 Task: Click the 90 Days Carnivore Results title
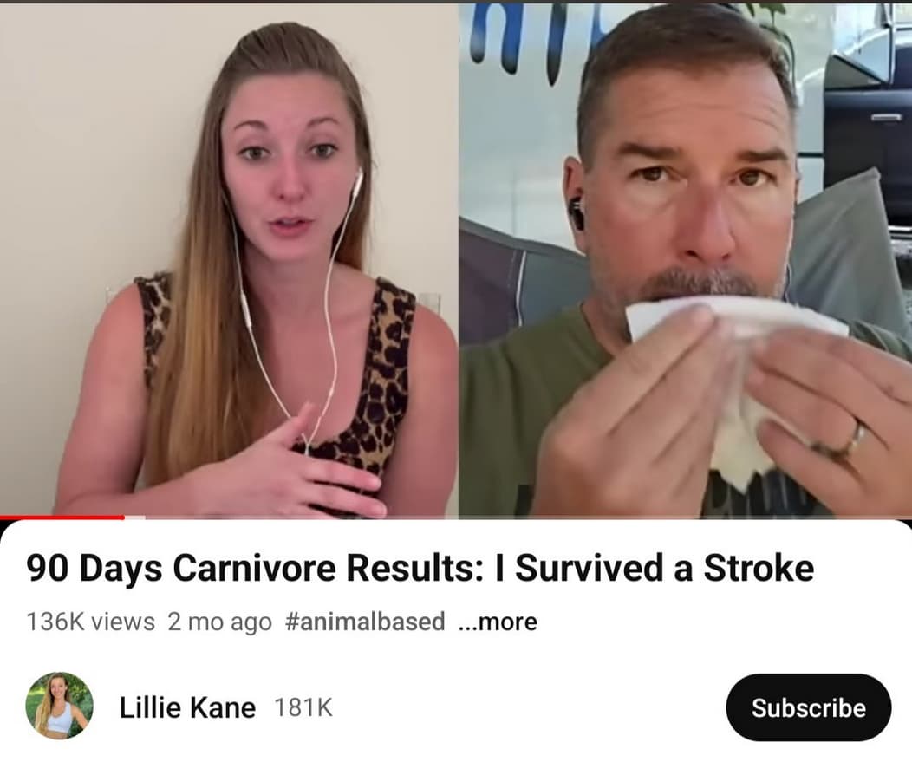click(x=420, y=568)
